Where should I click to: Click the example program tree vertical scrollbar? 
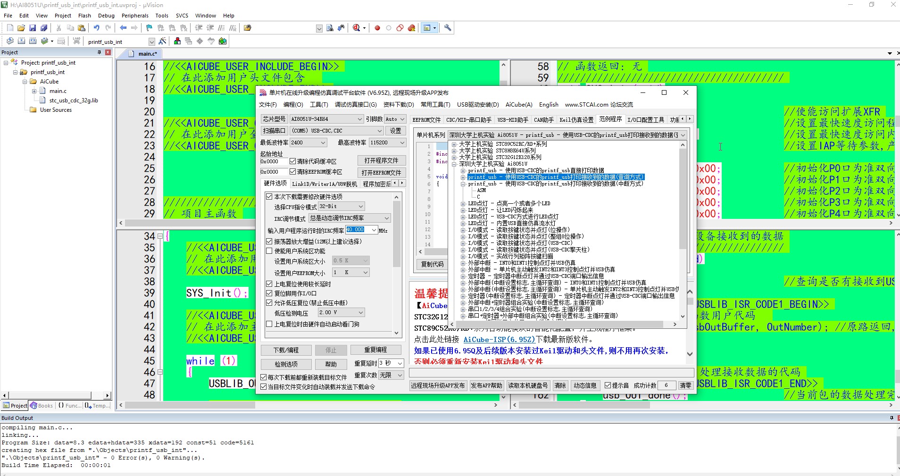click(683, 231)
